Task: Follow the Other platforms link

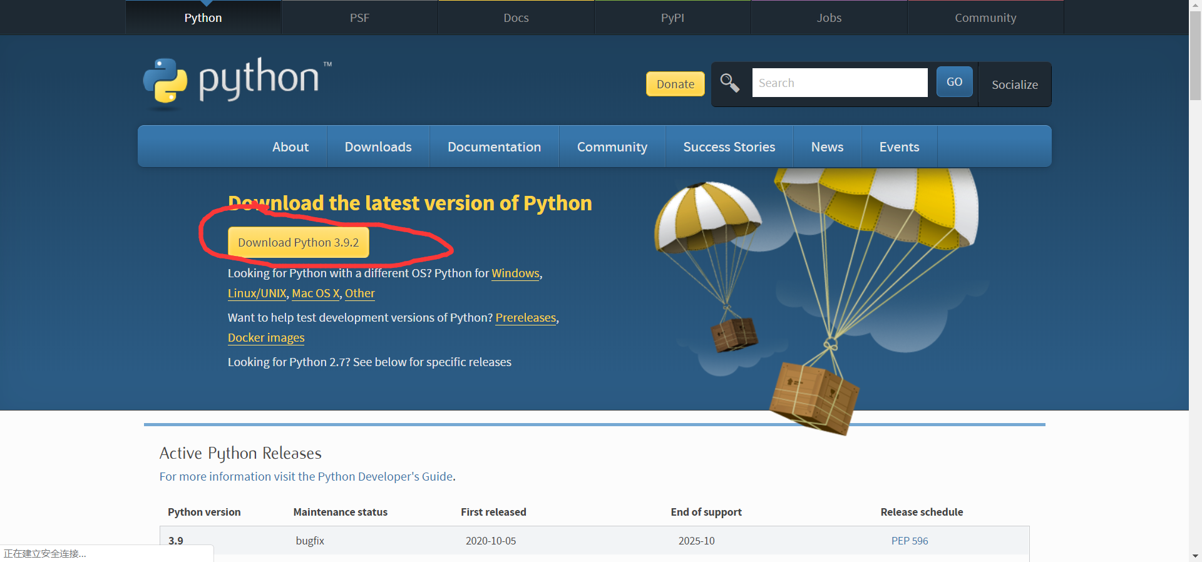Action: [359, 294]
